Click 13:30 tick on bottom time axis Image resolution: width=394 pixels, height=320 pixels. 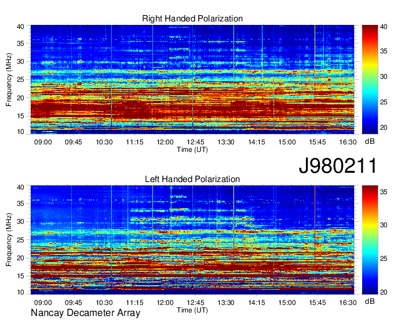pyautogui.click(x=226, y=303)
